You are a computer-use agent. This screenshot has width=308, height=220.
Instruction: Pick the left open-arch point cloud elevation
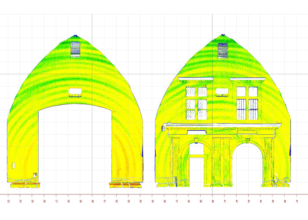tap(75, 111)
